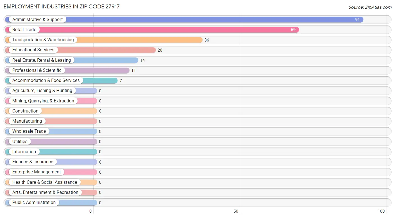Select the Information label
This screenshot has height=218, width=395.
click(x=24, y=152)
